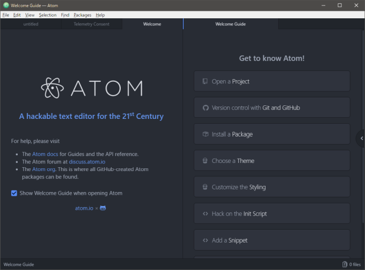Maximize the Atom window
Image resolution: width=365 pixels, height=270 pixels.
pos(340,5)
